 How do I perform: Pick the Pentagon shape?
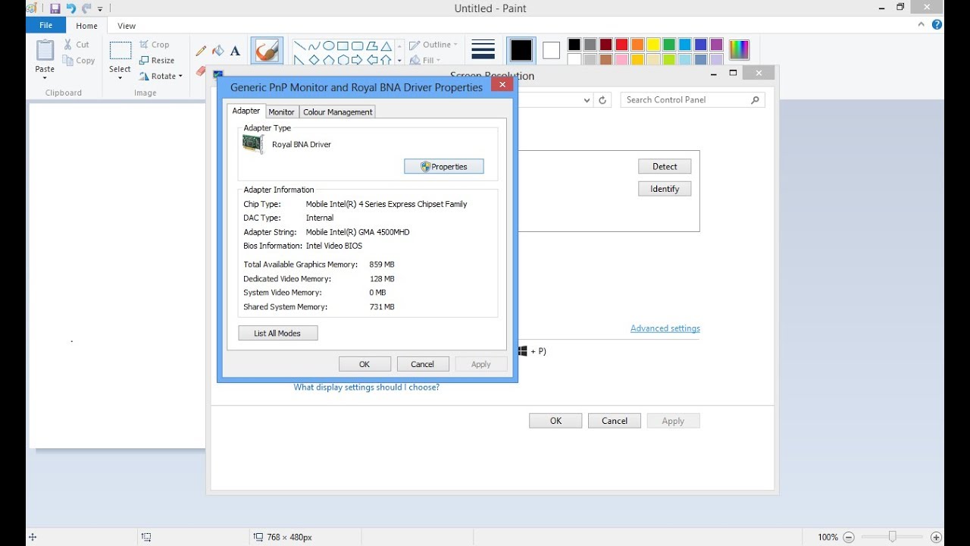tap(328, 60)
